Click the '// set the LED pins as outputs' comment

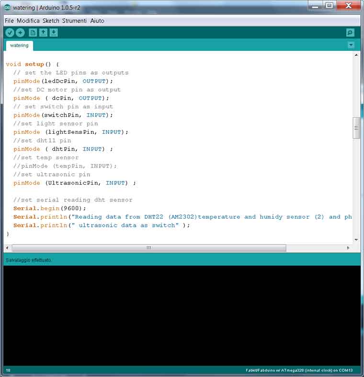pyautogui.click(x=71, y=72)
